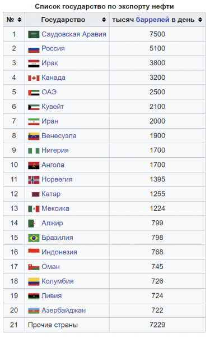Click the Venezuela flag icon
Image resolution: width=210 pixels, height=337 pixels.
pyautogui.click(x=34, y=136)
